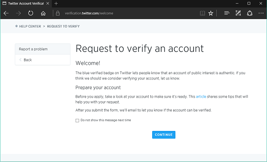Add page to favorites star icon
Image resolution: width=267 pixels, height=162 pixels.
coord(210,13)
